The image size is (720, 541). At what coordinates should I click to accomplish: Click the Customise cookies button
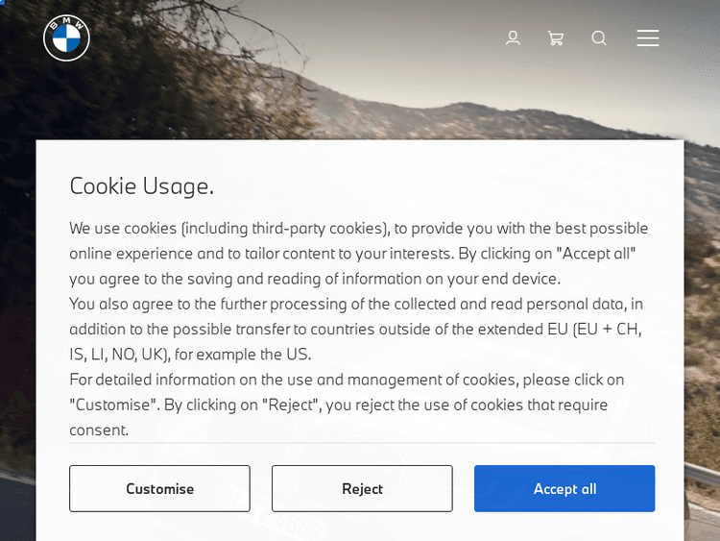click(159, 488)
